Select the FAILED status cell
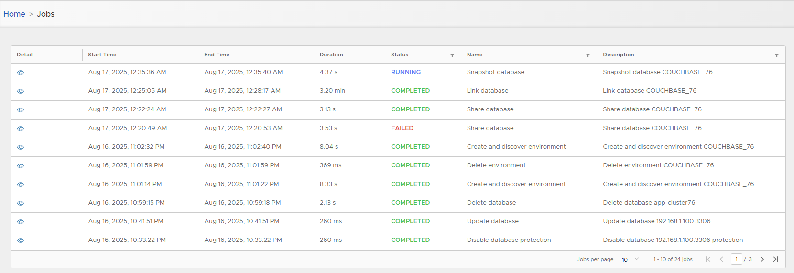The width and height of the screenshot is (794, 273). (x=402, y=128)
